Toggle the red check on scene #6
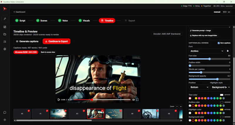The image size is (235, 125). pos(139,111)
